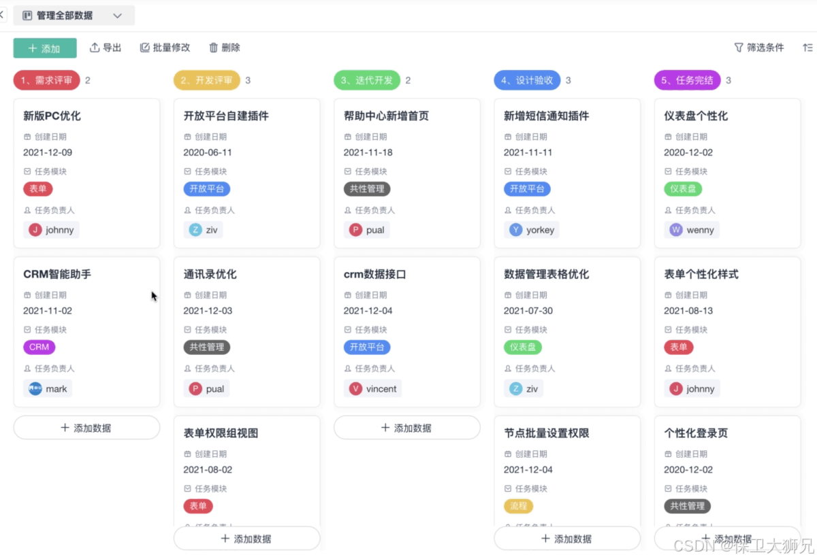Click the 导出 export button
Viewport: 817px width, 559px height.
(106, 48)
